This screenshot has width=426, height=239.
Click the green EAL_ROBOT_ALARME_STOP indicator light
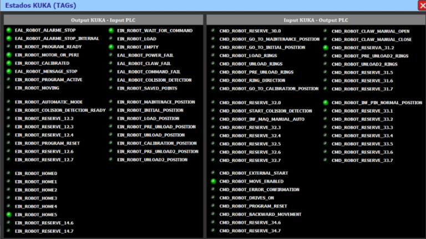(x=9, y=31)
